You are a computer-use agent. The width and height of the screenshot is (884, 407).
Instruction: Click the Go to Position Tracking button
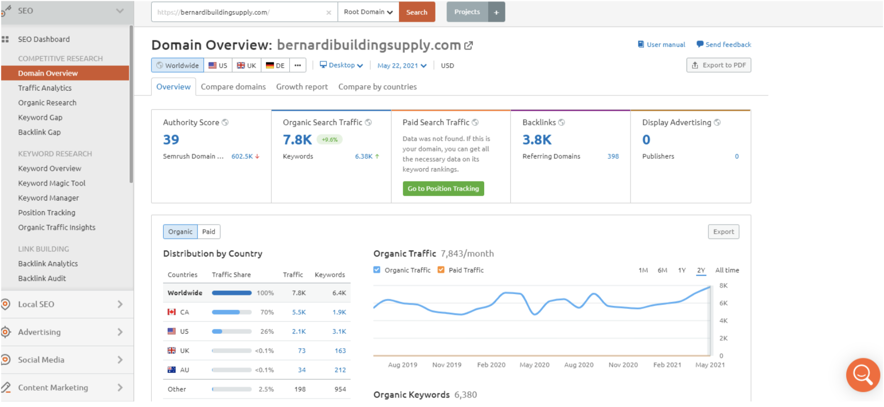(443, 189)
